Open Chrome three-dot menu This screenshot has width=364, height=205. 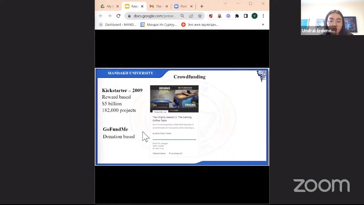[263, 16]
